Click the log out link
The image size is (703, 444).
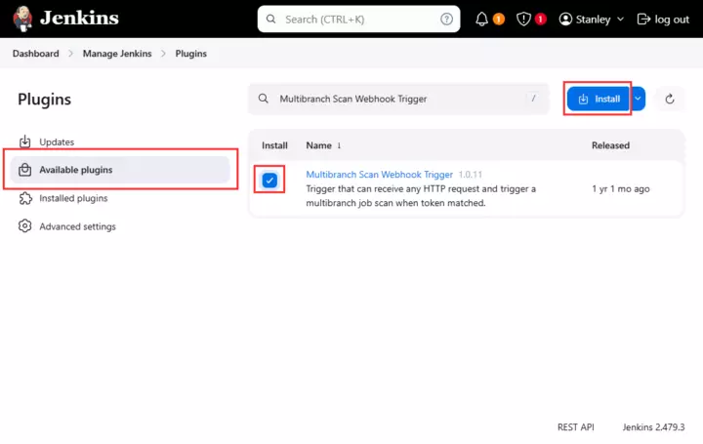pos(663,20)
